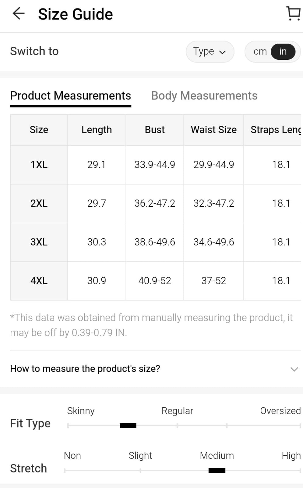
Task: Select the 1XL size row
Action: point(39,165)
